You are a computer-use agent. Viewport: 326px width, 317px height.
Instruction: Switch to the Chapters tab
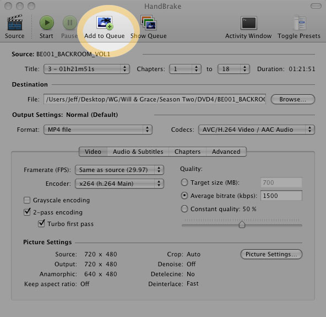188,152
